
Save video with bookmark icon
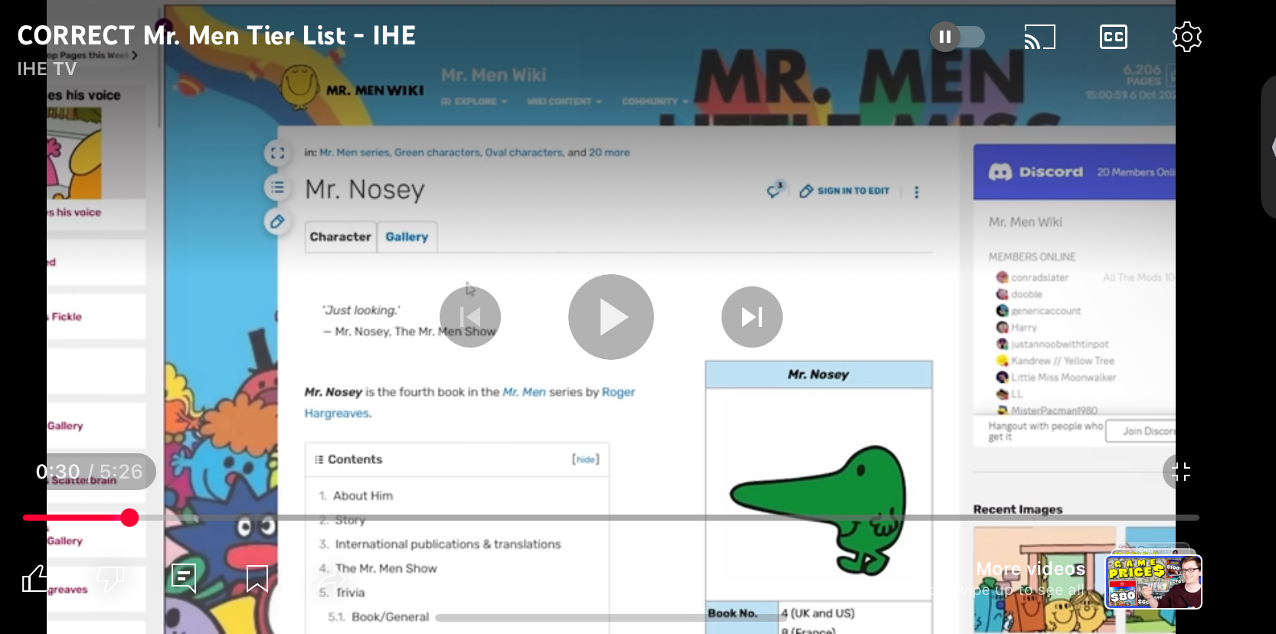(257, 579)
